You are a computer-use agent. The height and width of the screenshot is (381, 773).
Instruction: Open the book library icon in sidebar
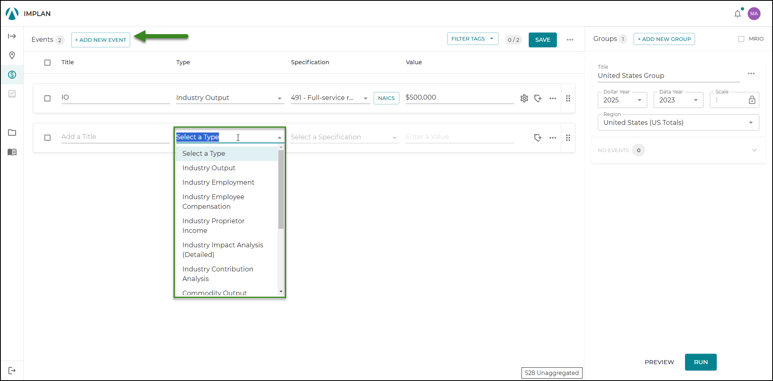12,152
